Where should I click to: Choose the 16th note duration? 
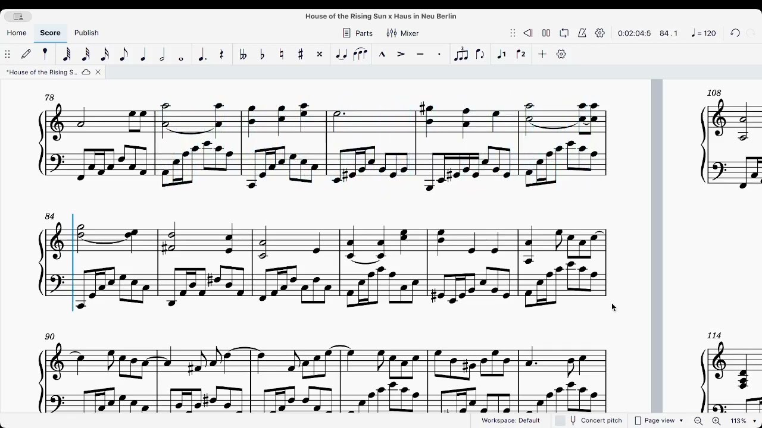105,54
